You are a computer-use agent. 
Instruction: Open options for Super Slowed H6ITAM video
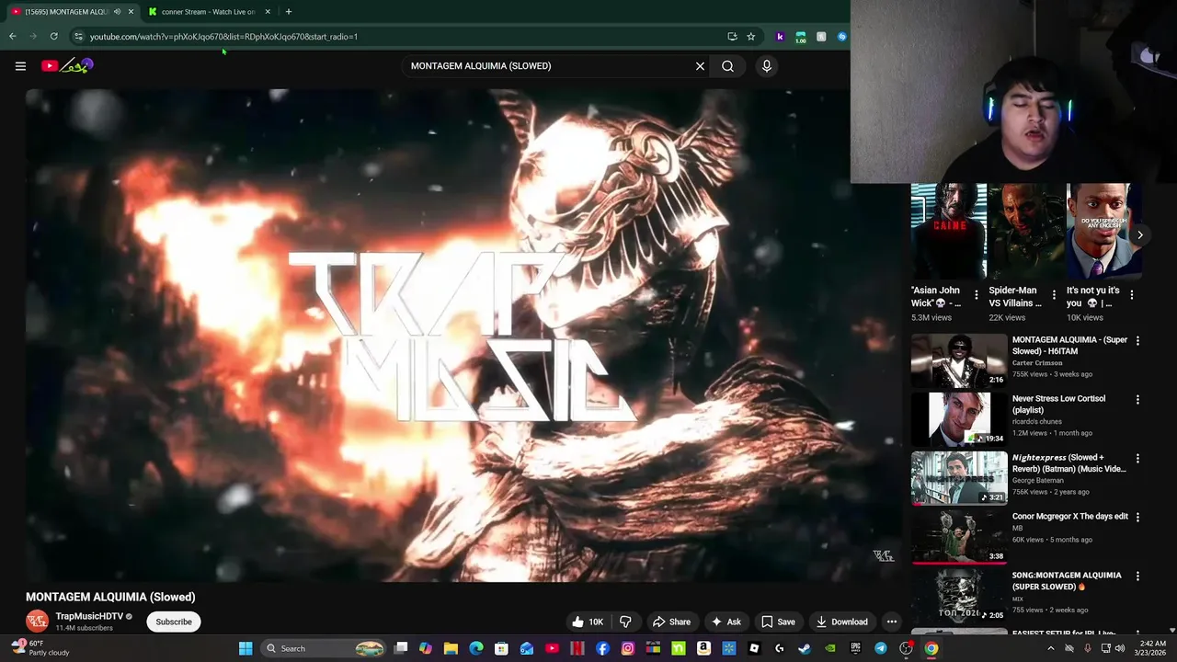(x=1137, y=341)
